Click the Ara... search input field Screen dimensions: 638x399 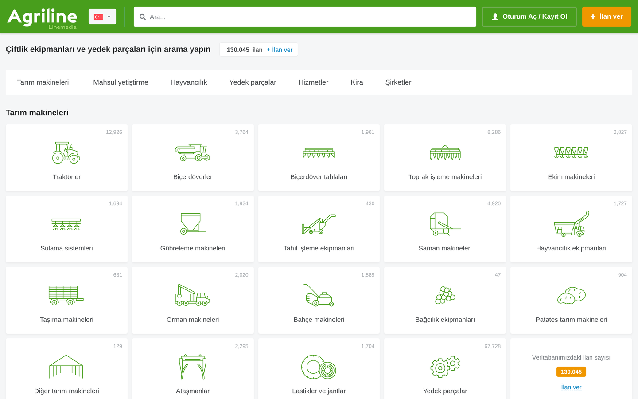click(x=305, y=16)
